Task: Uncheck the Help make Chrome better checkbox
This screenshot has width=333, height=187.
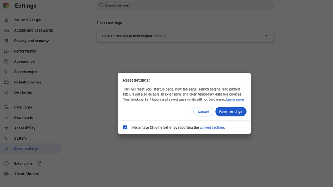Action: pyautogui.click(x=125, y=127)
